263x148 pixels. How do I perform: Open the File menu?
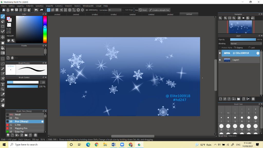[x=4, y=6]
